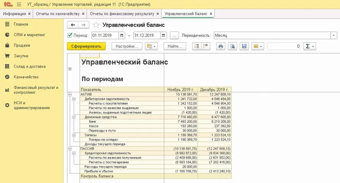Collapse all groups toolbar icon
340x183 pixels.
coord(205,46)
